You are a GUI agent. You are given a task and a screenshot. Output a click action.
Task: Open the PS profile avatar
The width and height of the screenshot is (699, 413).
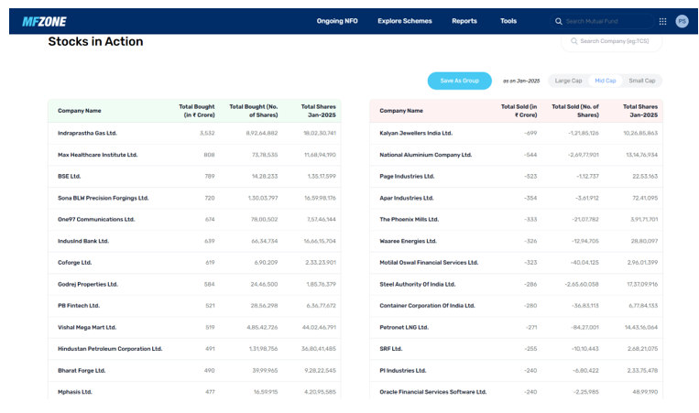[x=682, y=21]
